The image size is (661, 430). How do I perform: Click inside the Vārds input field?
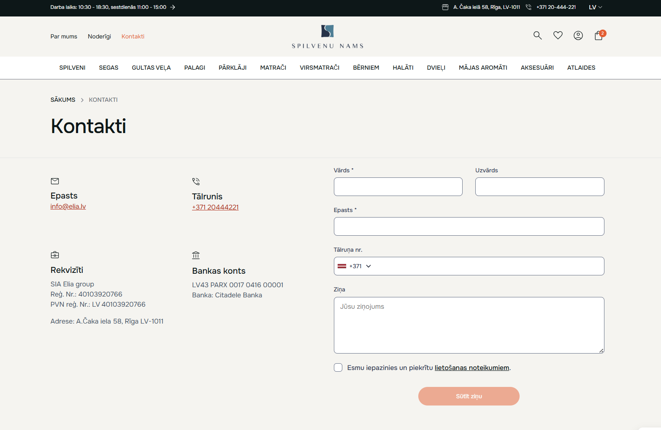point(398,187)
